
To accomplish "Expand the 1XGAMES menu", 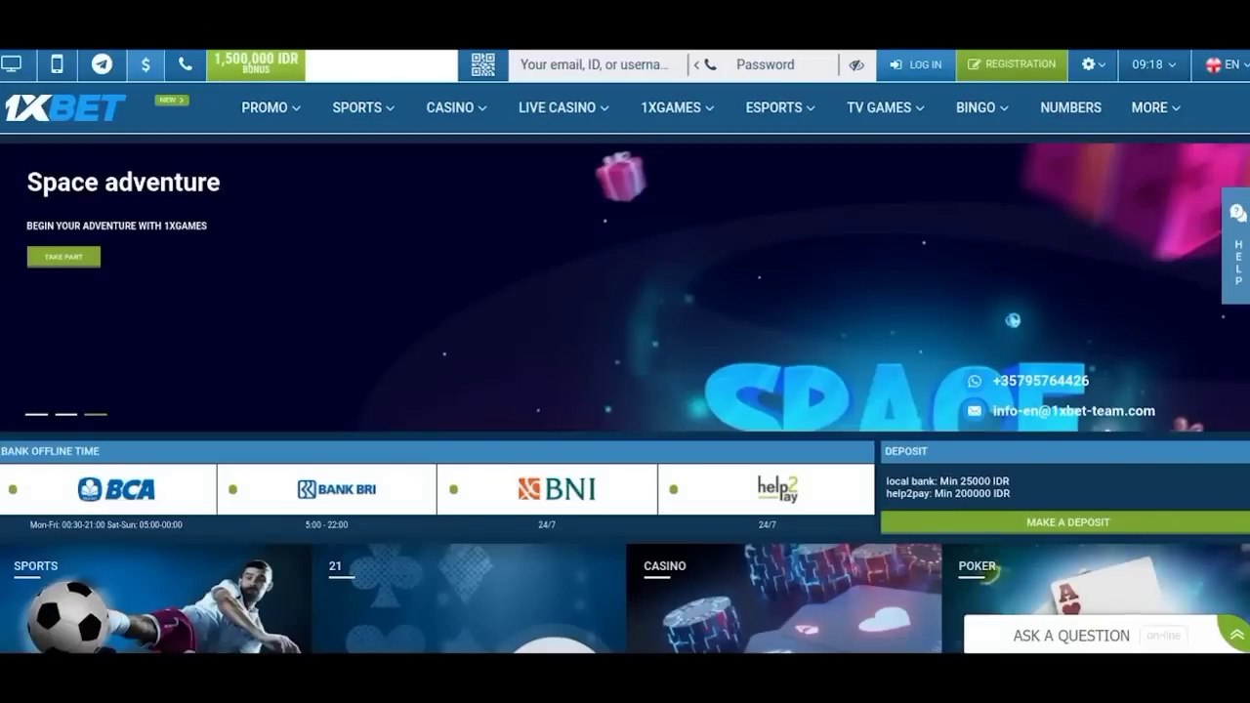I will (x=677, y=107).
